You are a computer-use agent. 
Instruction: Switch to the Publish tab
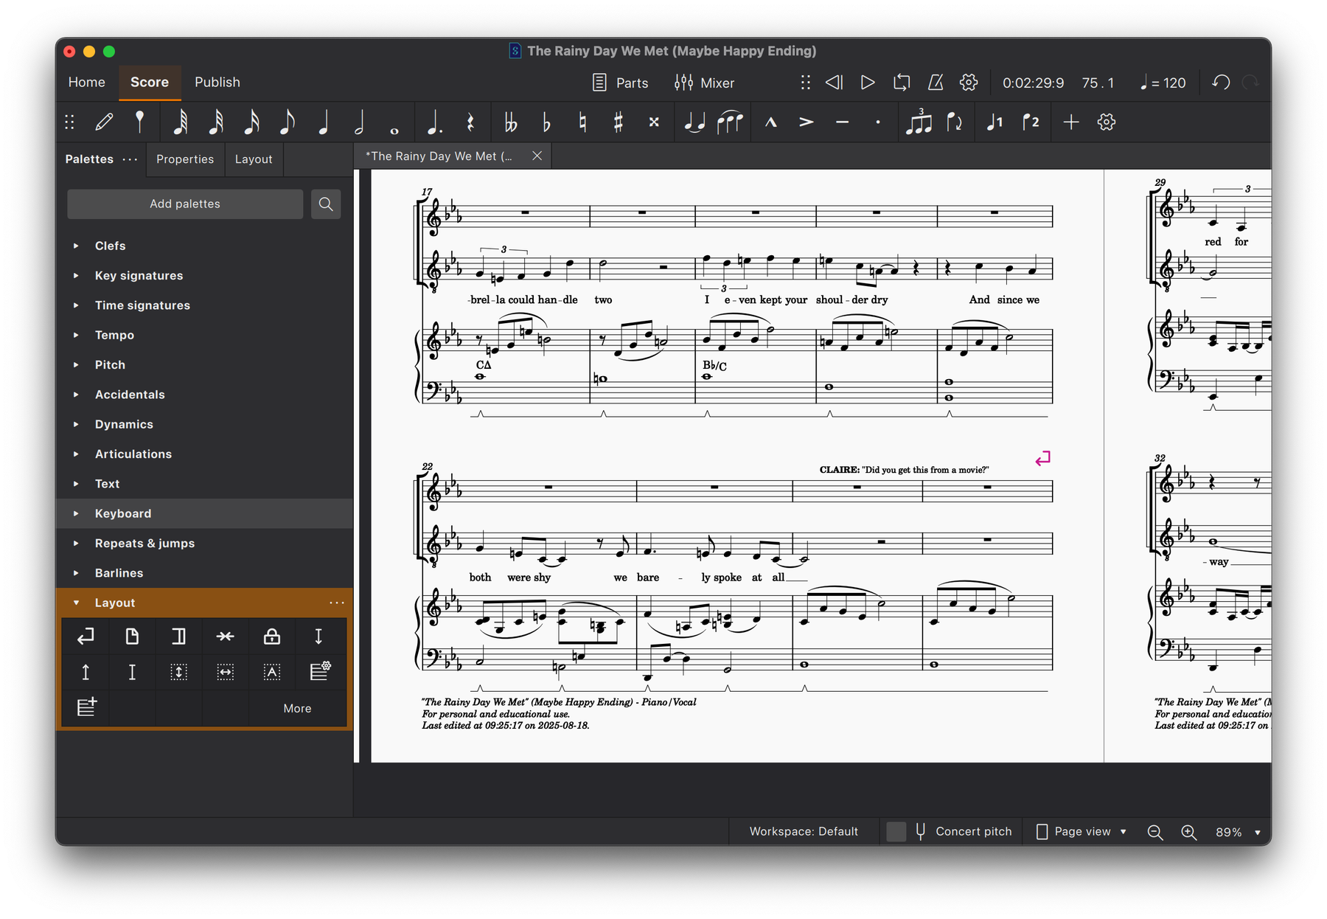(217, 82)
